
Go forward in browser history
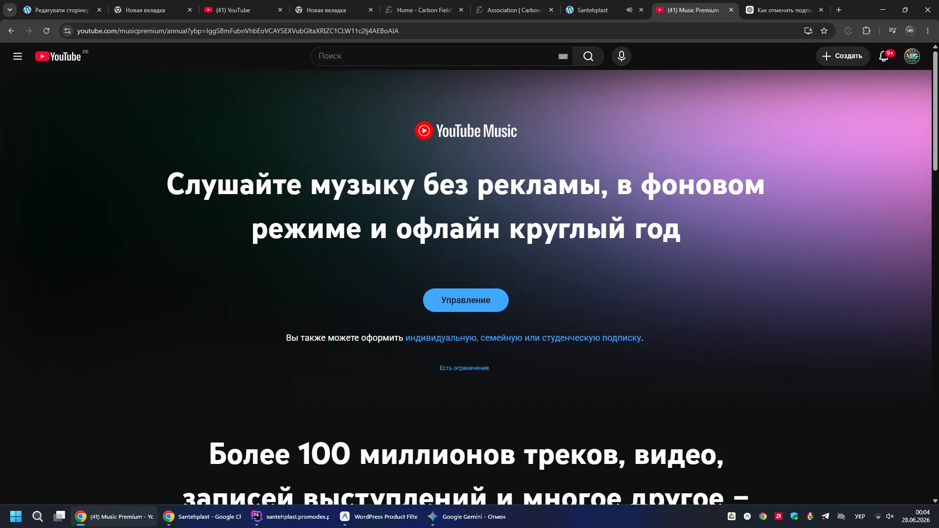[29, 31]
